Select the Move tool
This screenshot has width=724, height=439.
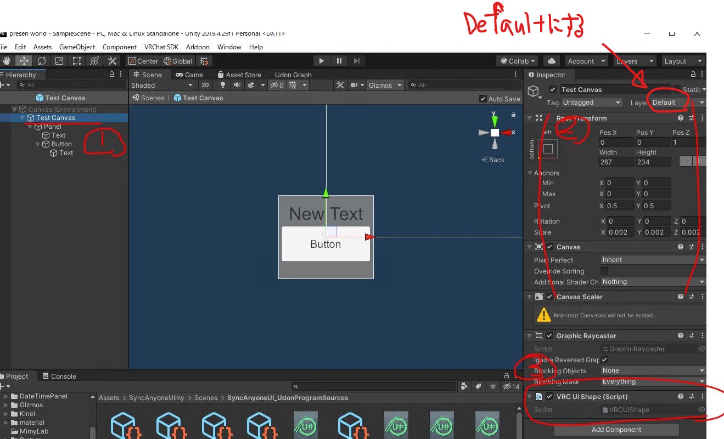click(x=24, y=61)
